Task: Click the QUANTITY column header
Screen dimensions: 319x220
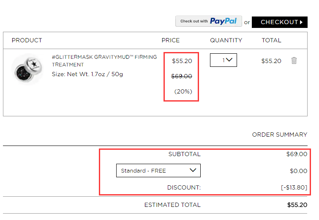Action: pos(226,40)
